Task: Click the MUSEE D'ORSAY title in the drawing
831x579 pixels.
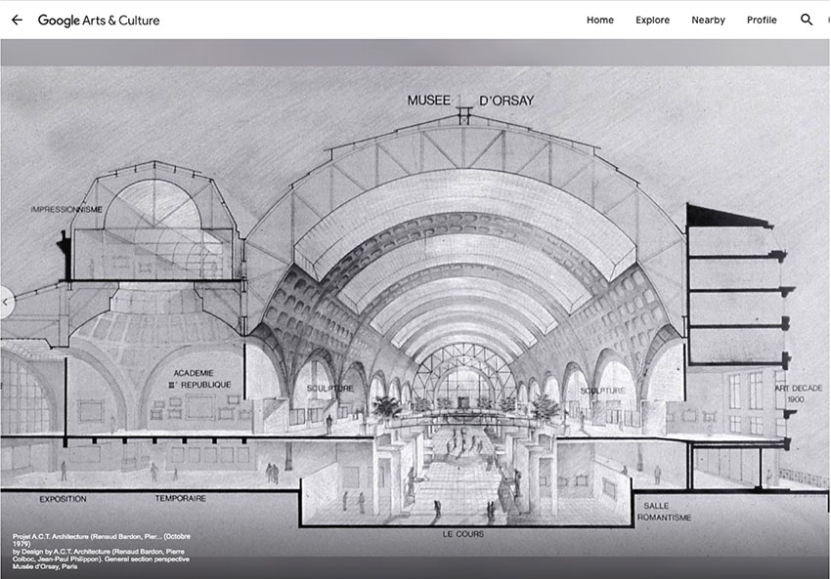Action: [471, 100]
